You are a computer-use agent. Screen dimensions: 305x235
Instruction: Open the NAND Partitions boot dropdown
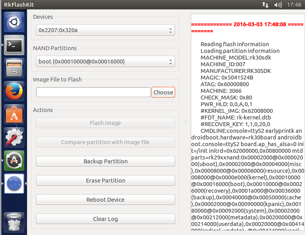coord(105,61)
